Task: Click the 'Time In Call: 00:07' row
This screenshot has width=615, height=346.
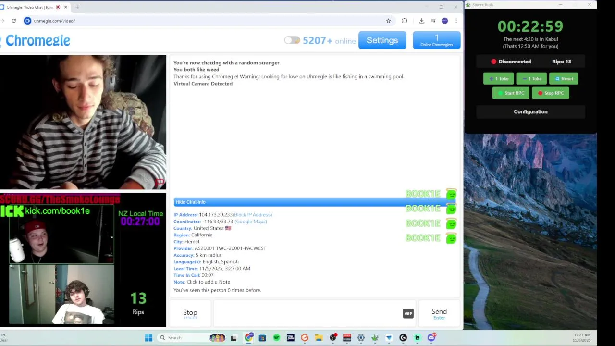Action: tap(194, 275)
